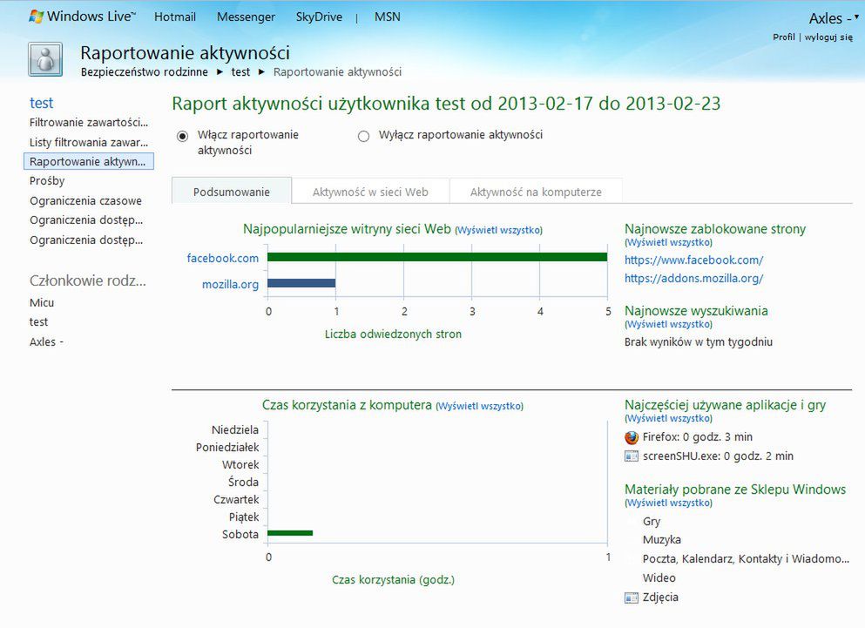Open the Aktywność w sieci Web tab

tap(370, 192)
